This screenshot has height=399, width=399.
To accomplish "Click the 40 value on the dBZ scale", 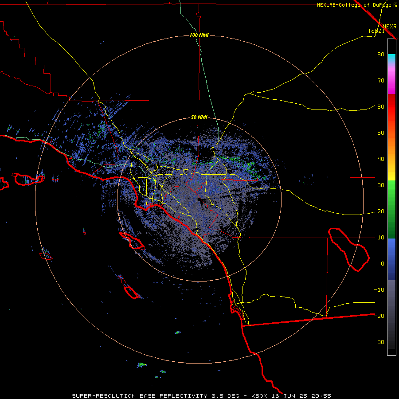I will click(381, 159).
